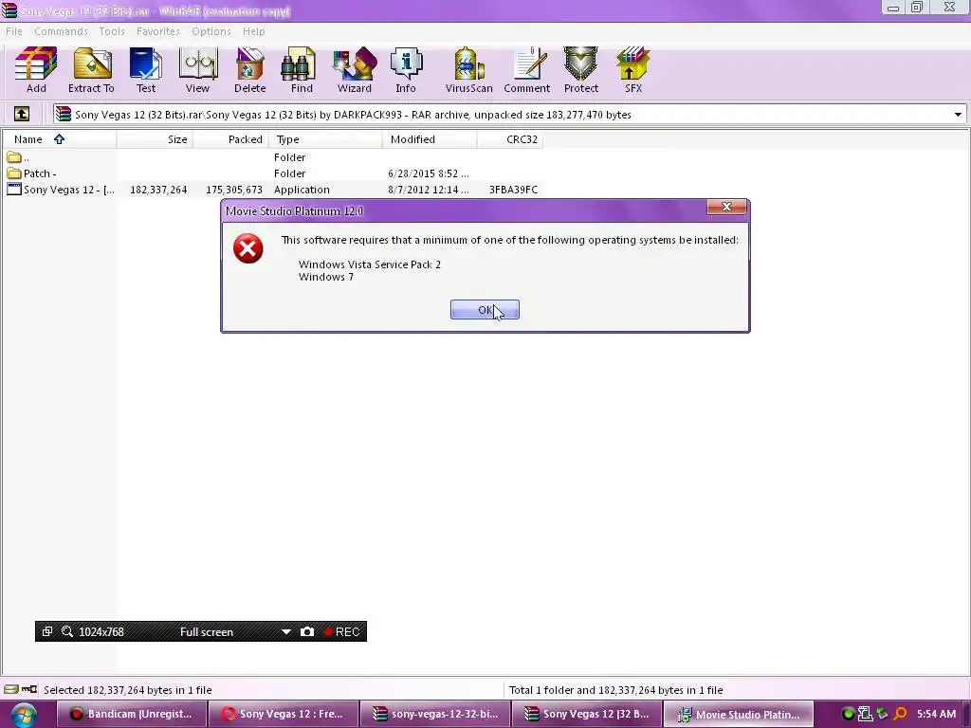Screen dimensions: 971x728
Task: Add archive Comment
Action: [x=527, y=70]
